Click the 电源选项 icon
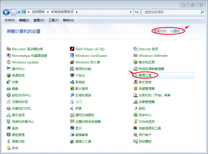This screenshot has width=208, height=154. pos(9,75)
